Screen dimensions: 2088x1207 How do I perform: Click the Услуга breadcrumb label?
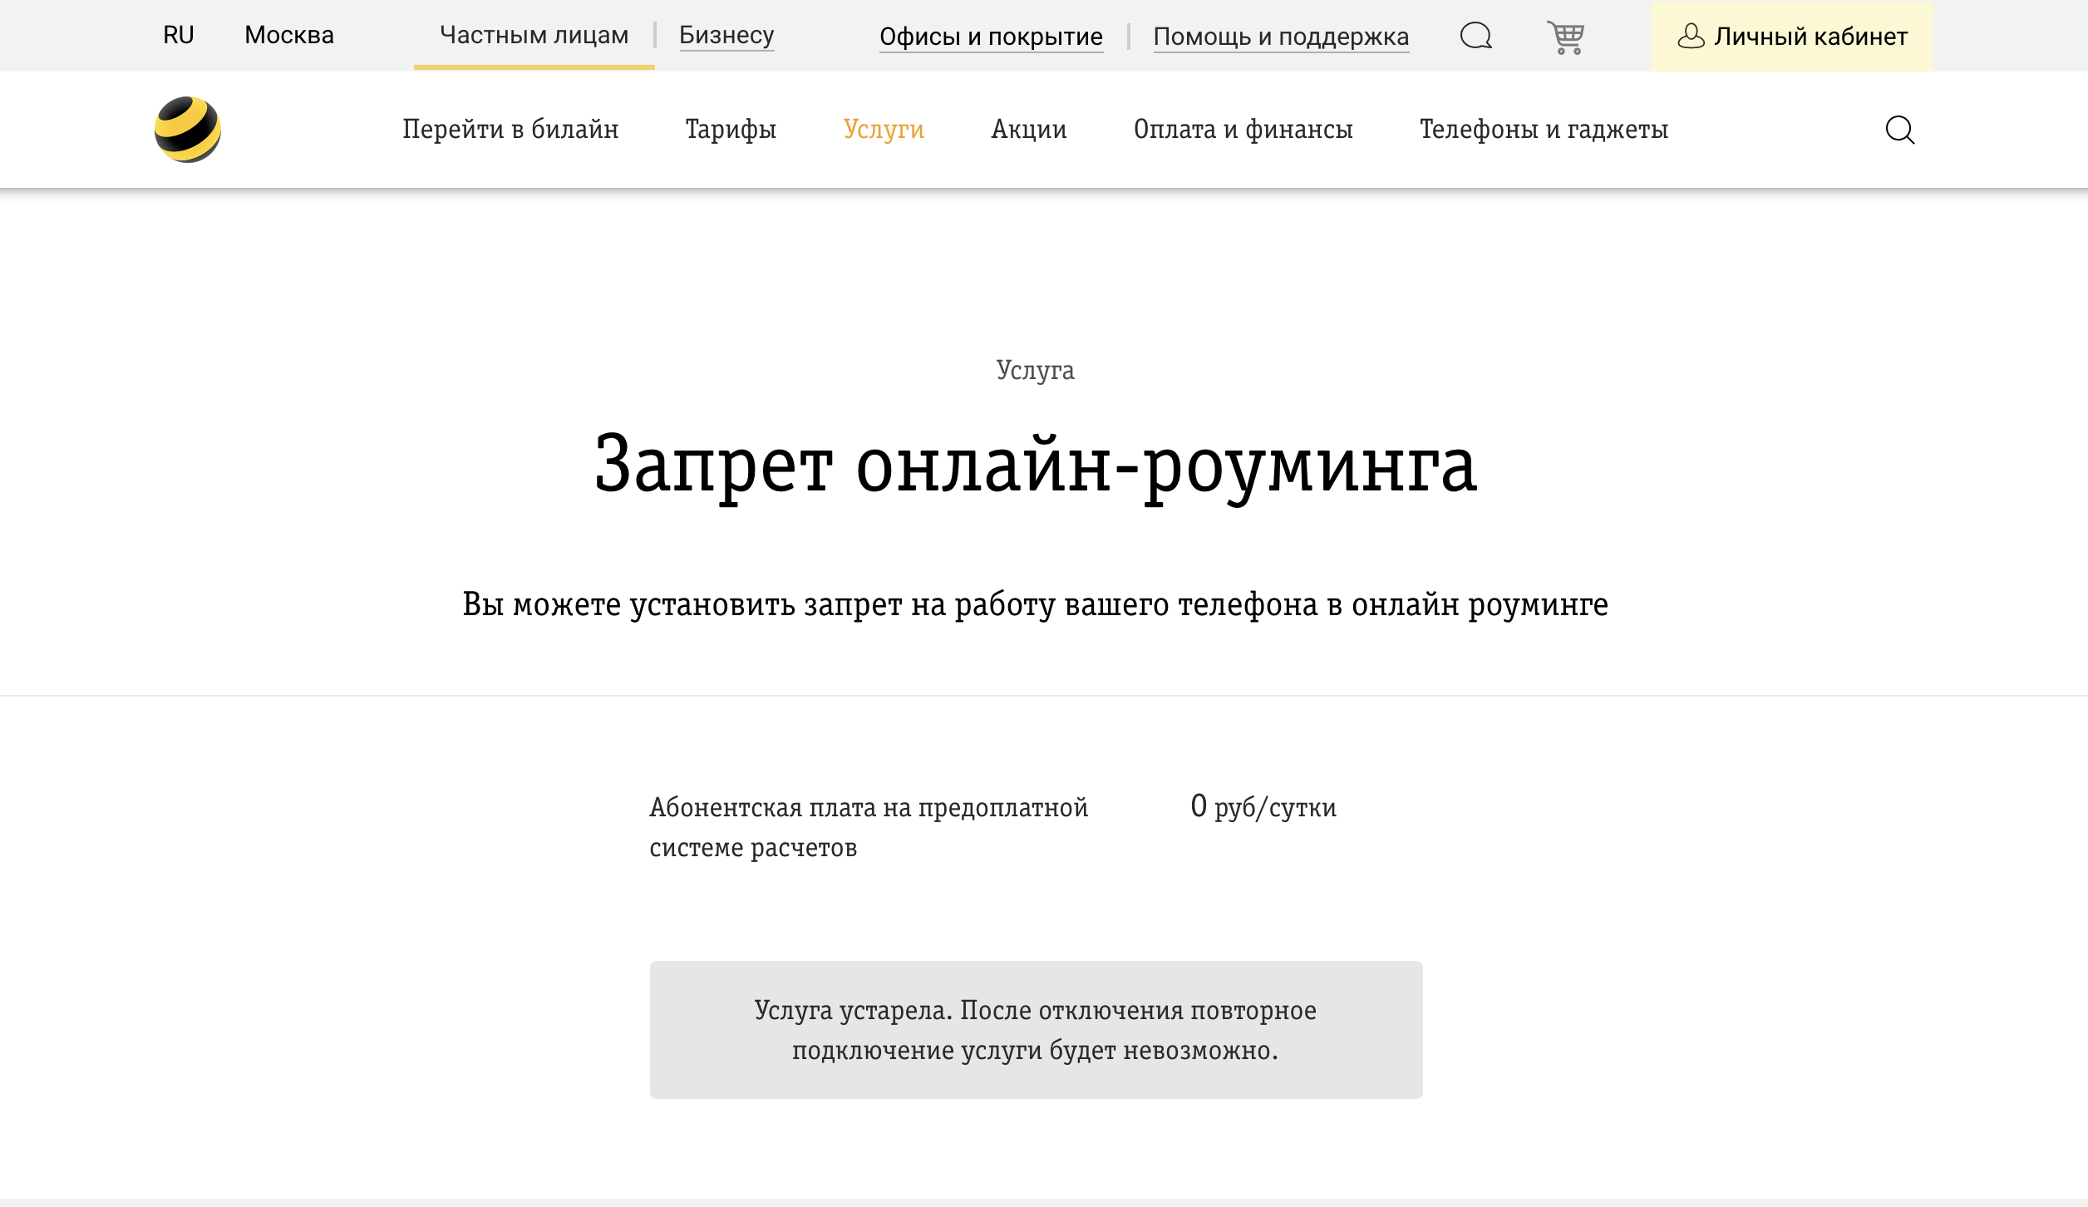pyautogui.click(x=1036, y=371)
